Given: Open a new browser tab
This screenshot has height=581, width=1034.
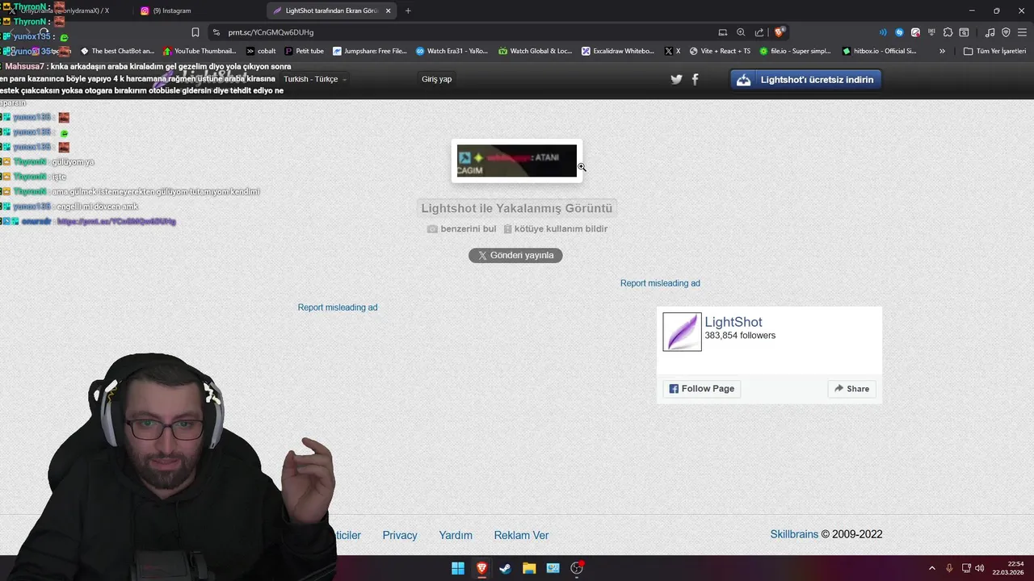Looking at the screenshot, I should [x=408, y=10].
